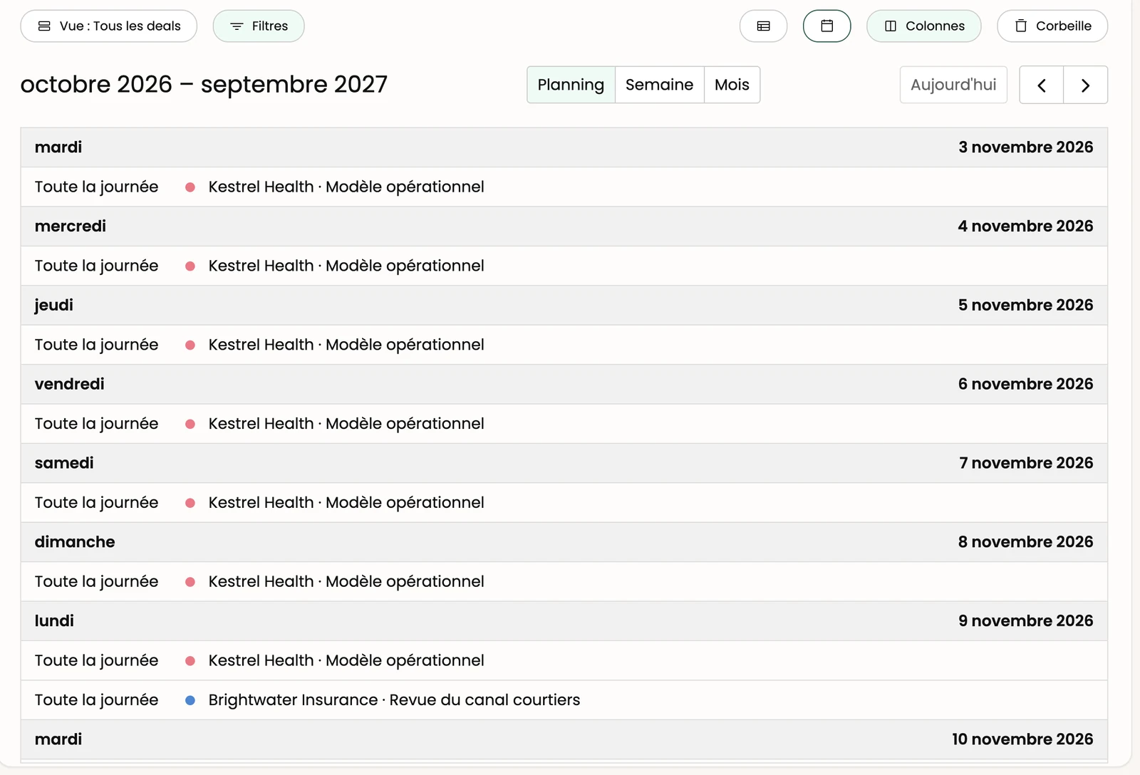Screen dimensions: 1140x775
Task: Click the red dot of 3 novembre event
Action: [x=190, y=187]
